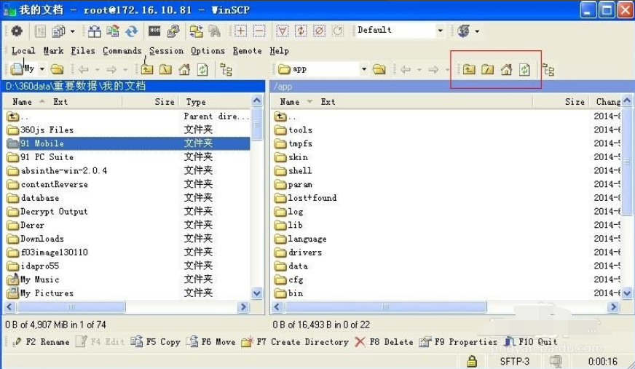Sort the local panel by Size column

click(164, 102)
